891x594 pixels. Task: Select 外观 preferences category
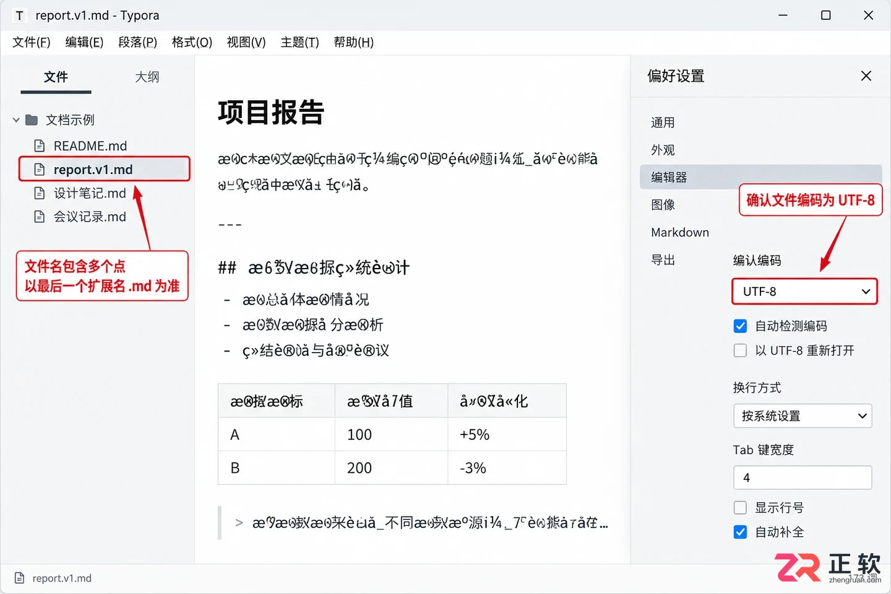click(x=663, y=150)
